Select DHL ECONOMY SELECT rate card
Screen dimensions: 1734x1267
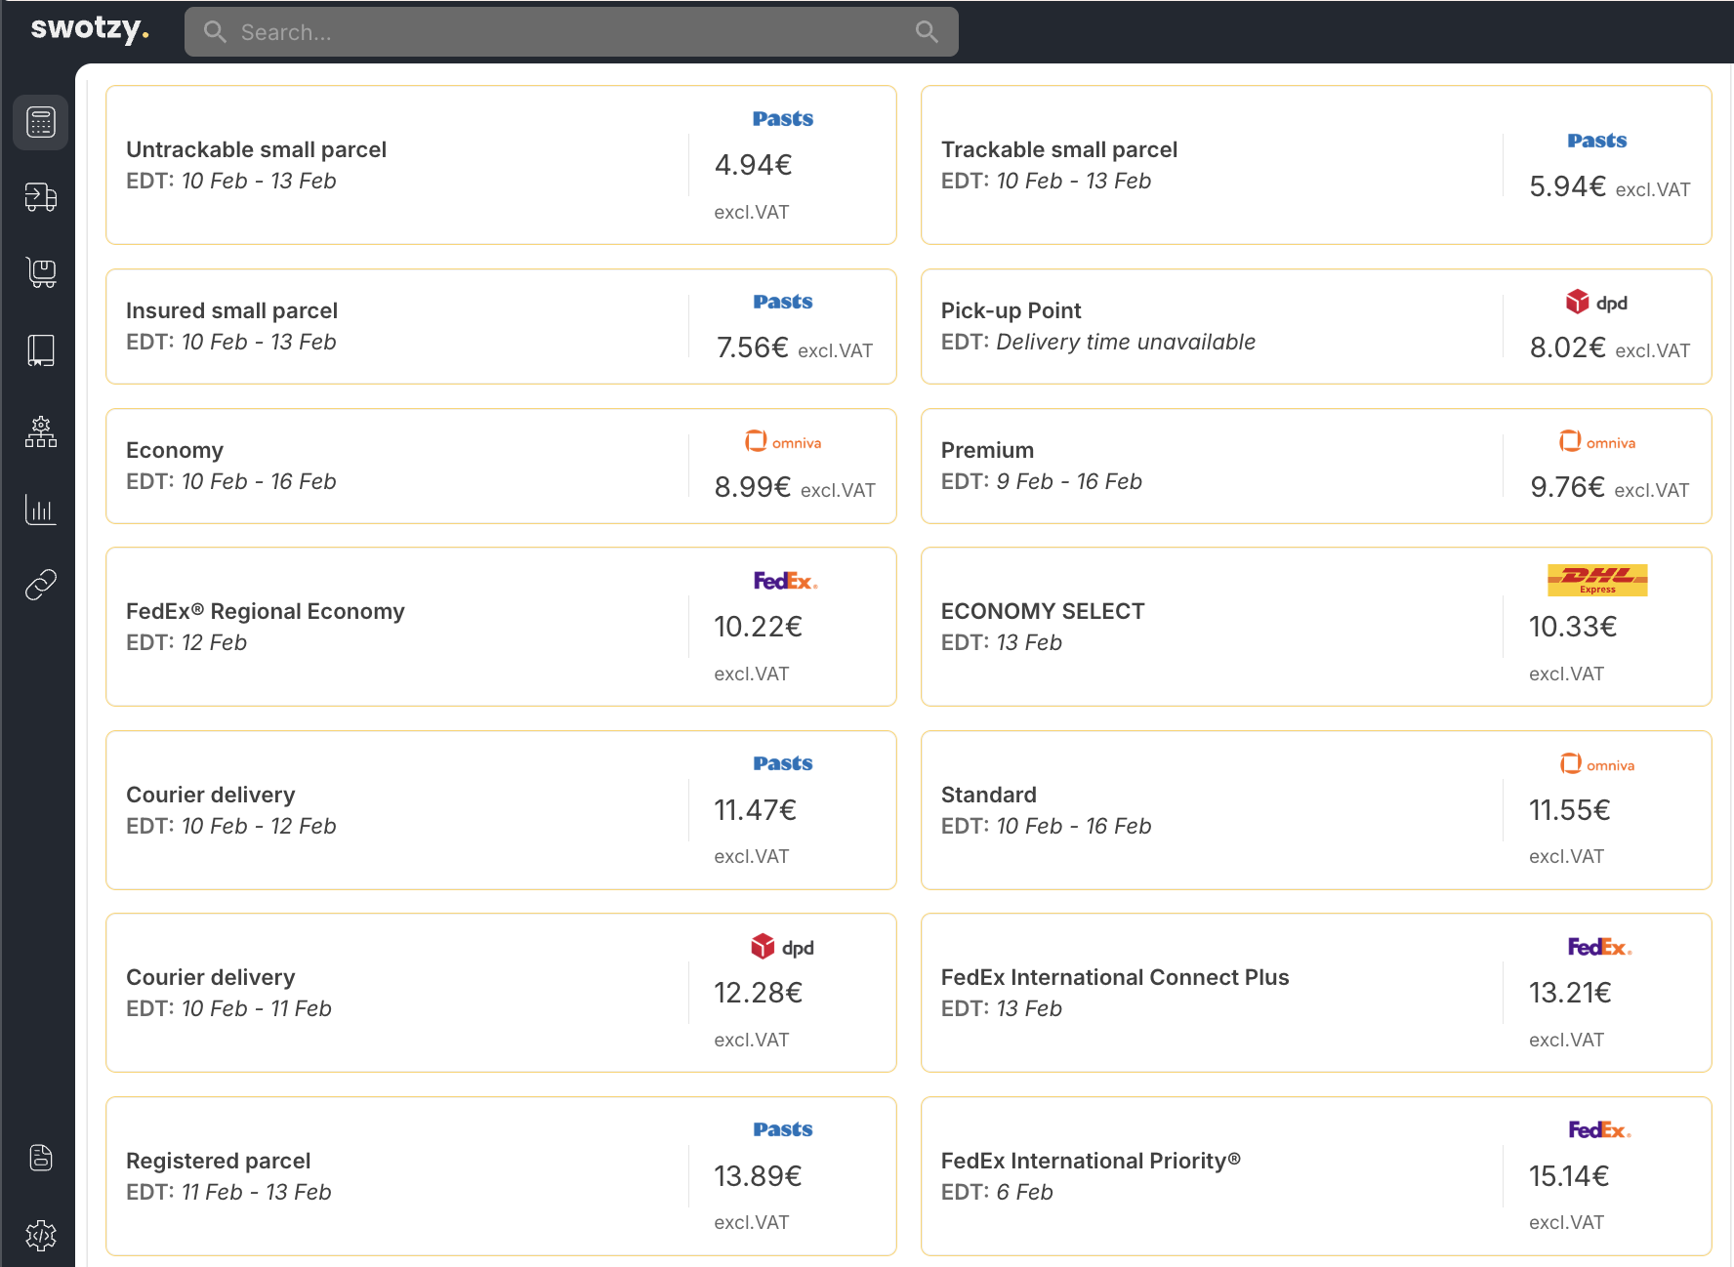(x=1316, y=627)
